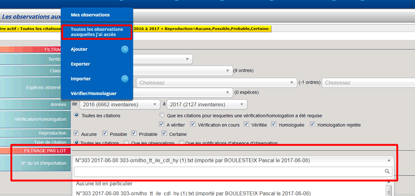Uncheck Aucune reproduction checkbox
This screenshot has height=196, width=415.
(x=76, y=133)
